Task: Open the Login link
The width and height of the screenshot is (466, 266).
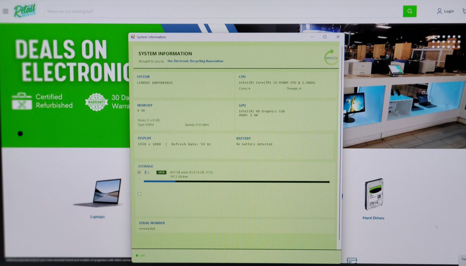Action: 449,11
